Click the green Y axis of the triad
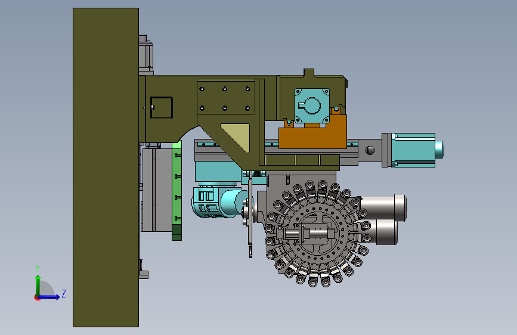The image size is (517, 335). click(x=38, y=286)
